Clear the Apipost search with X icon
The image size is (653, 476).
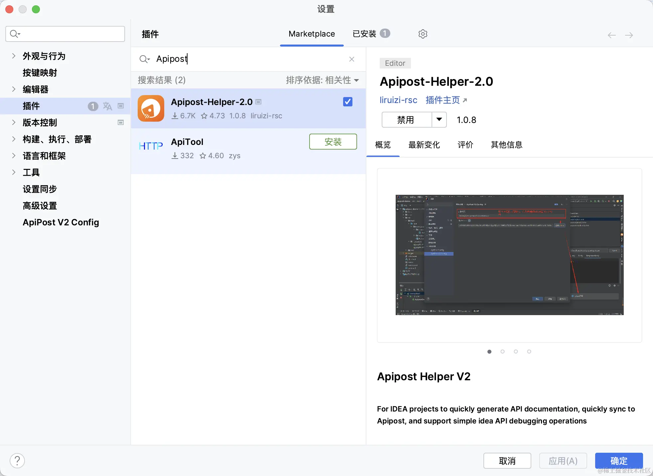(352, 59)
